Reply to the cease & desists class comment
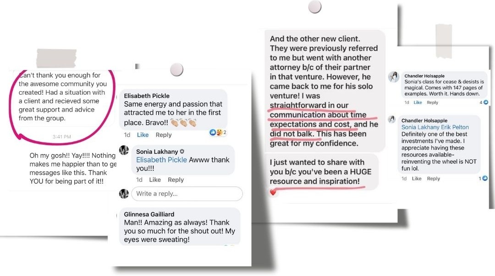This screenshot has width=495, height=276. (x=432, y=103)
